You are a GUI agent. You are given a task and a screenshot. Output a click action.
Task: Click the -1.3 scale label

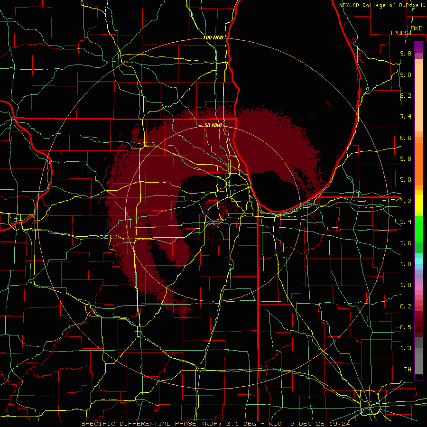coord(404,348)
